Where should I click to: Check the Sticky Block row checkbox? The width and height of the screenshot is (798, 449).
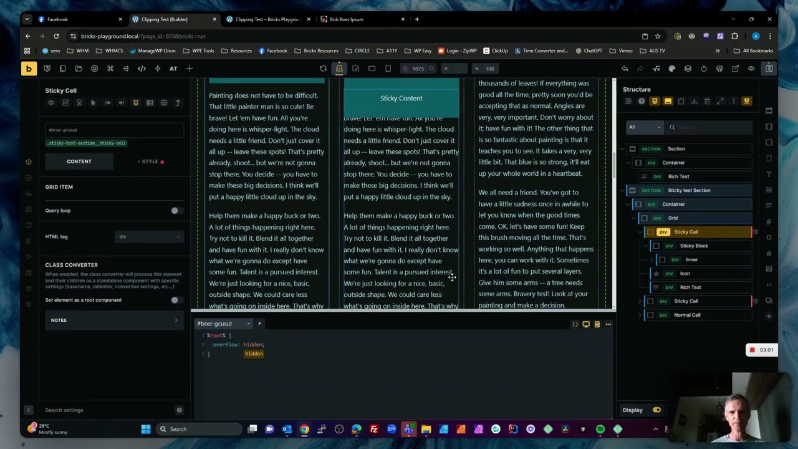[x=656, y=246]
